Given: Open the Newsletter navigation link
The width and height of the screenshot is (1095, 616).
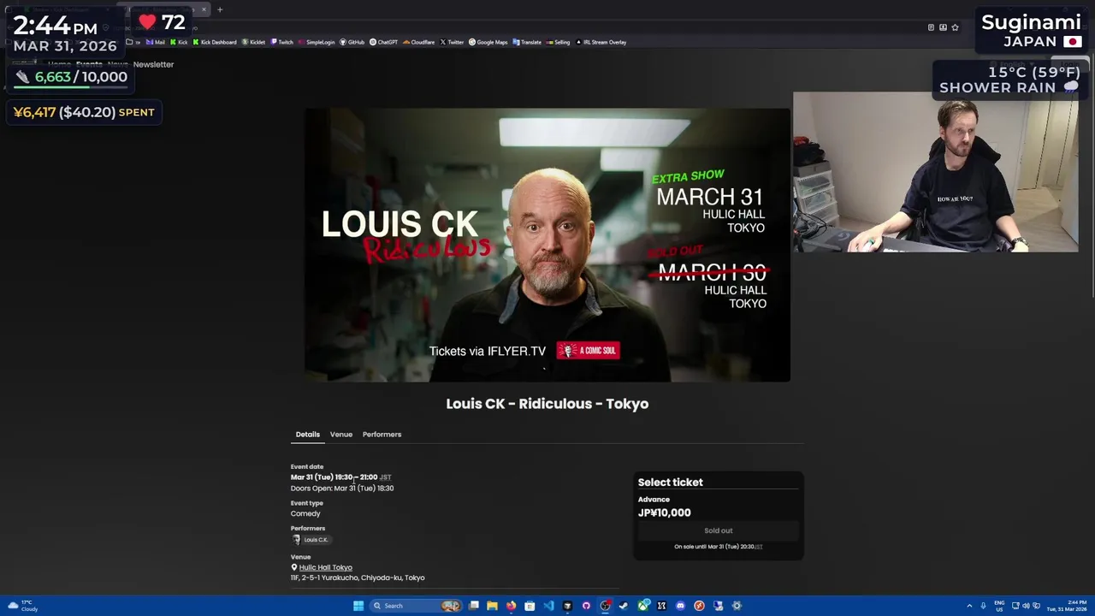Looking at the screenshot, I should point(153,64).
